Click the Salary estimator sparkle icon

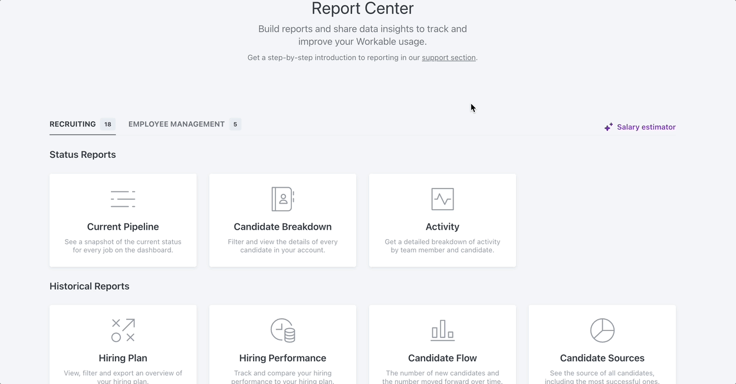[609, 127]
